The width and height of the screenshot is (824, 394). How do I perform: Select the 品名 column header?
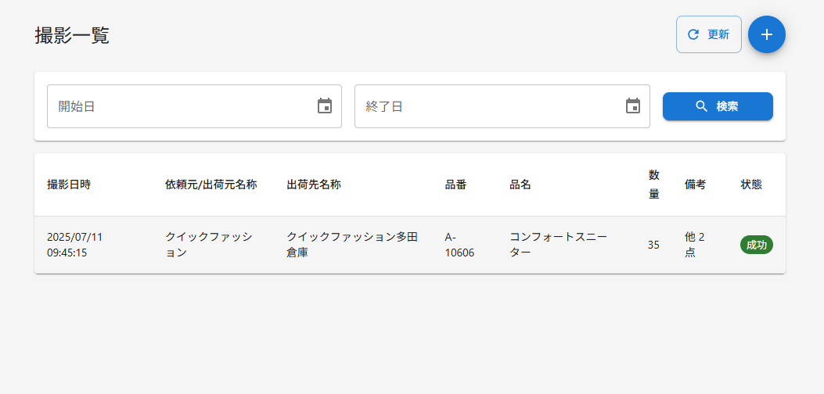(x=520, y=185)
